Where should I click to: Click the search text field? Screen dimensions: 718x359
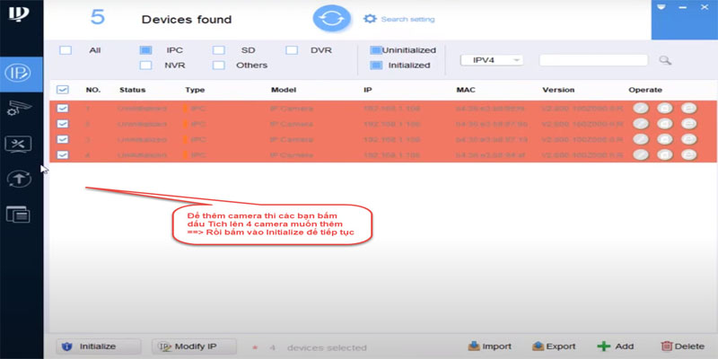tap(592, 60)
